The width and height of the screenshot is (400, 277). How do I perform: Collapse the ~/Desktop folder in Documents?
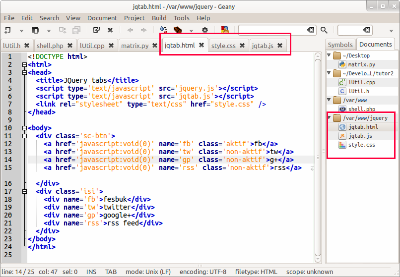coord(329,55)
